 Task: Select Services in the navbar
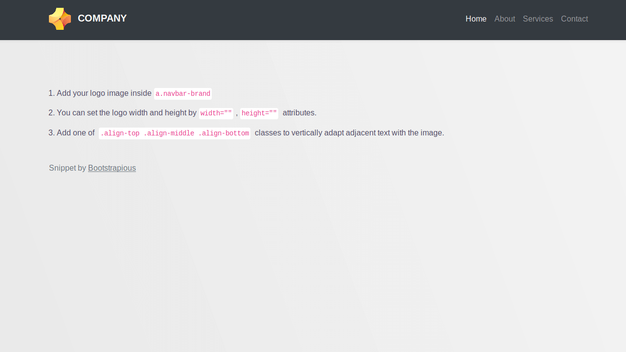click(537, 19)
